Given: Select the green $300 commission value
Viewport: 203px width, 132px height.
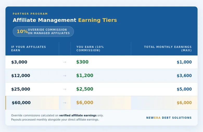Looking at the screenshot, I should click(82, 62).
